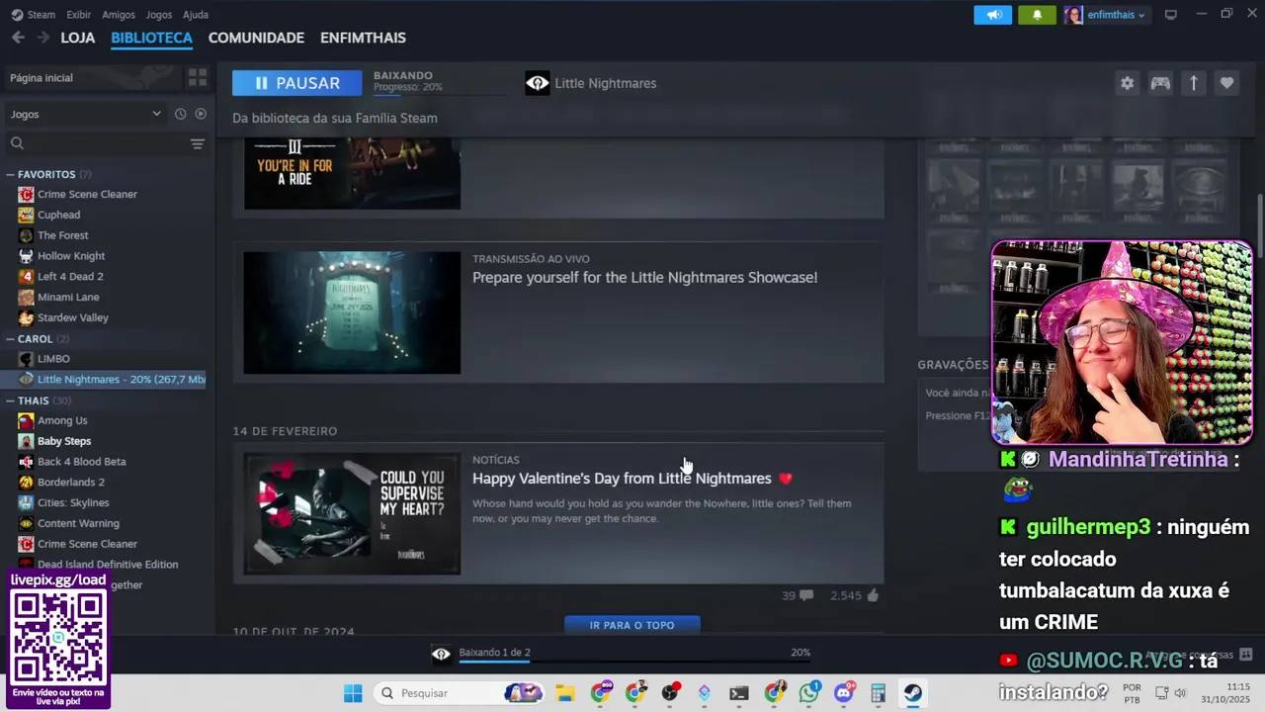This screenshot has width=1265, height=712.
Task: Click the up-arrow icon beside controller icon
Action: [x=1193, y=83]
